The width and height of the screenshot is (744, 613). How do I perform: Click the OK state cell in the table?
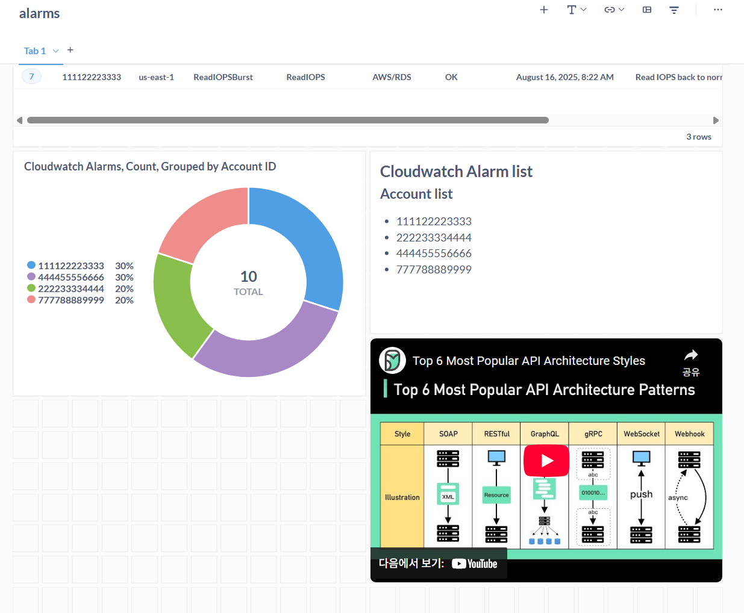pyautogui.click(x=451, y=77)
